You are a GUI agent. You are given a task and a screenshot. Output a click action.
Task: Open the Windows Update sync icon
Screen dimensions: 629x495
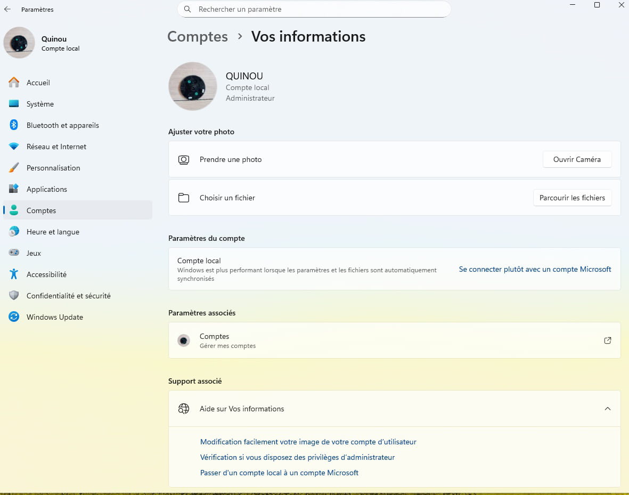pyautogui.click(x=14, y=317)
